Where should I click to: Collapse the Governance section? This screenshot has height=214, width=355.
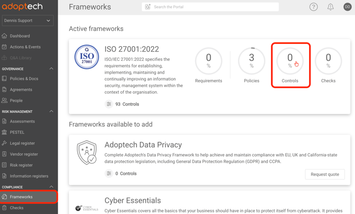point(51,69)
